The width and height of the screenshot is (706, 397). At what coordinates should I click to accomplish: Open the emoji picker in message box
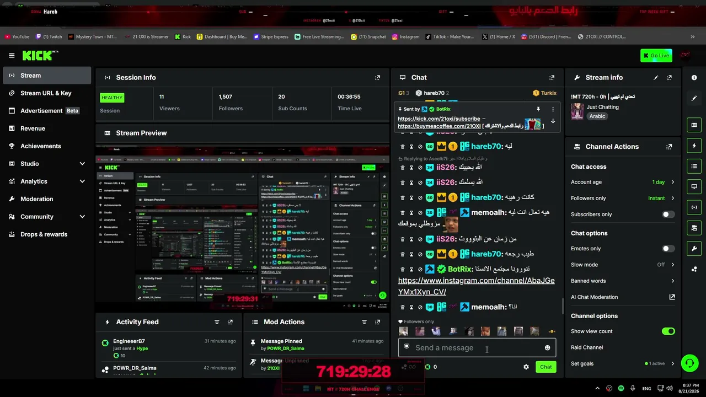pyautogui.click(x=547, y=348)
